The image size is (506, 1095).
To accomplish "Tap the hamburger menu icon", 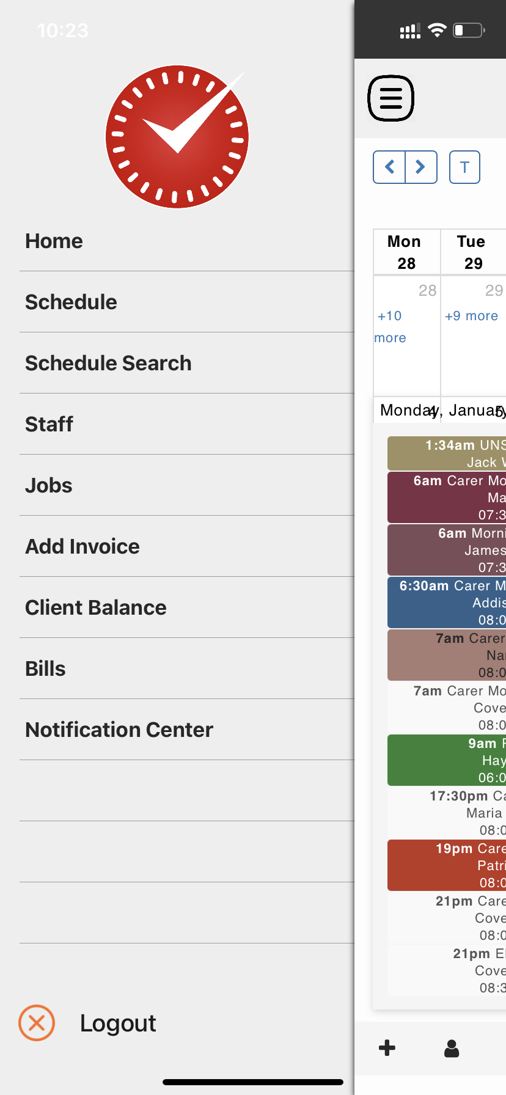I will [391, 98].
